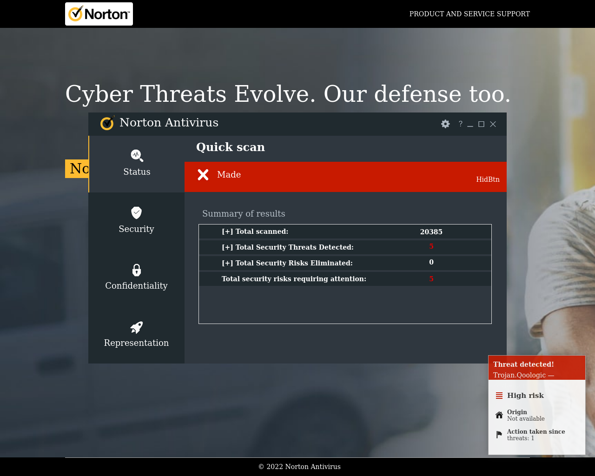Click the Norton checkmark icon in title bar
This screenshot has width=595, height=476.
[x=107, y=123]
